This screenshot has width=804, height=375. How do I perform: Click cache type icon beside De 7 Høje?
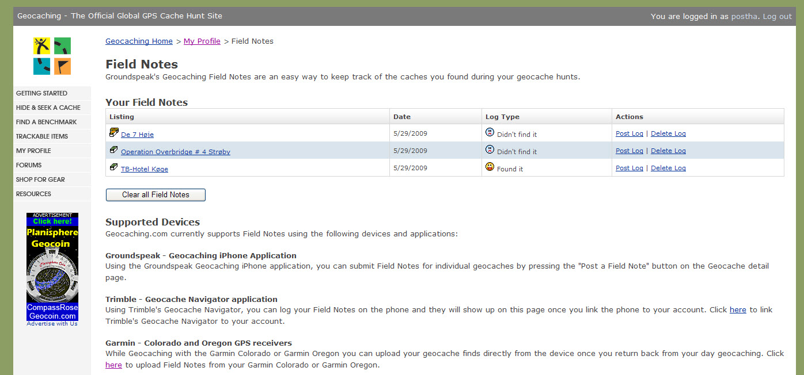click(x=113, y=133)
